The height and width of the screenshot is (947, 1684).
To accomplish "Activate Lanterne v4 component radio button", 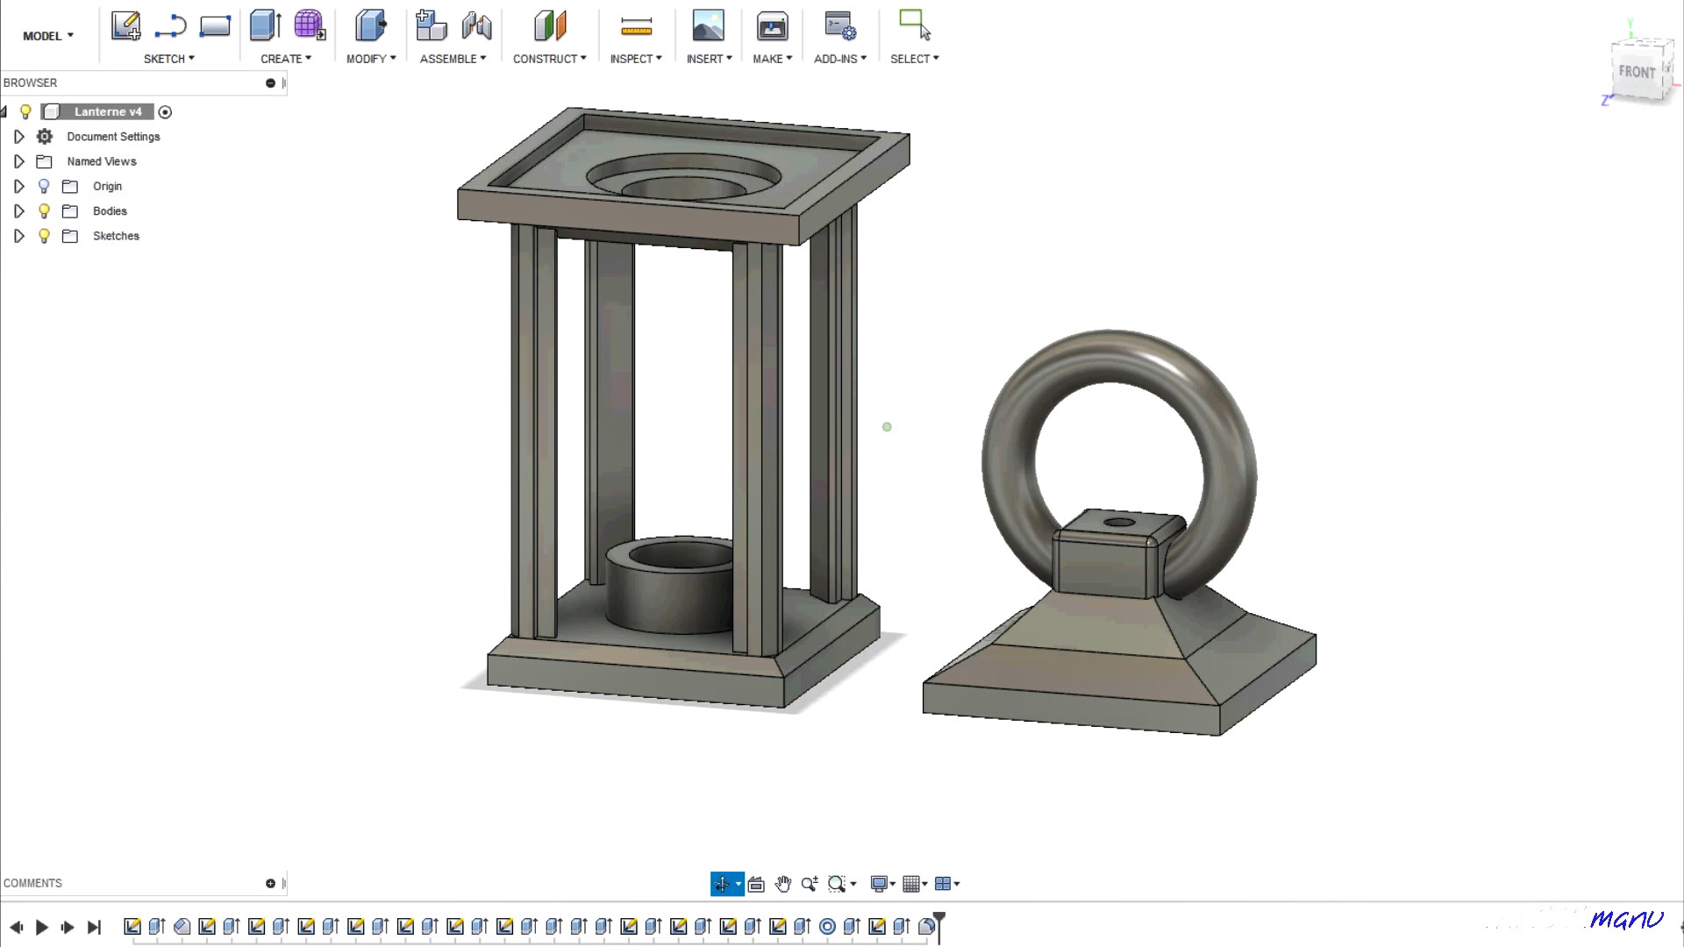I will click(x=165, y=112).
